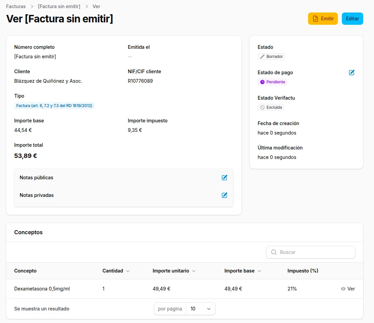Image resolution: width=374 pixels, height=323 pixels.
Task: Click the Pendiente clock icon
Action: pos(262,82)
